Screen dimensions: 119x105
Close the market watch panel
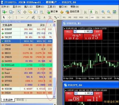55,22
